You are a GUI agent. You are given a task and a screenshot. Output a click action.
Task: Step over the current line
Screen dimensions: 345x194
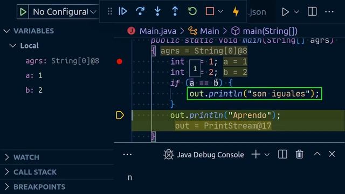click(x=140, y=11)
